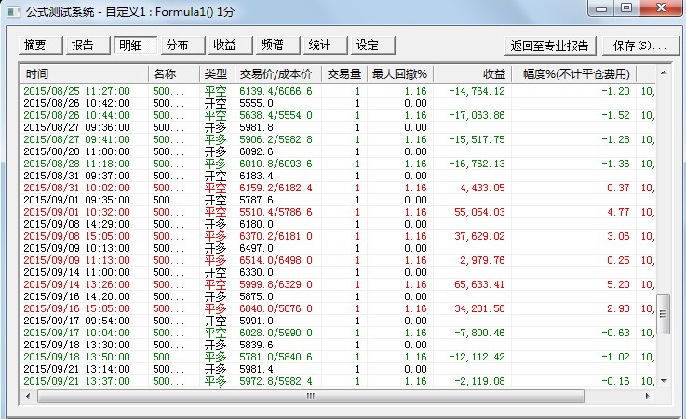Select row 2015/09/01 09:35:00
This screenshot has height=419, width=686.
click(338, 200)
